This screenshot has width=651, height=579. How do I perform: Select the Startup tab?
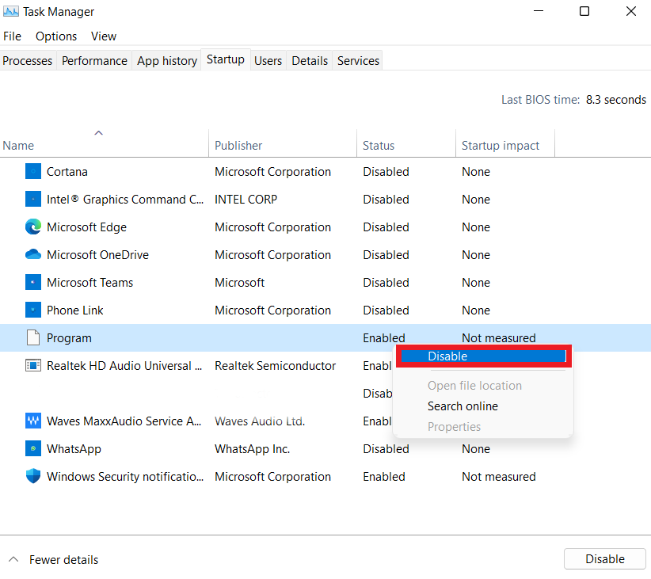(226, 59)
